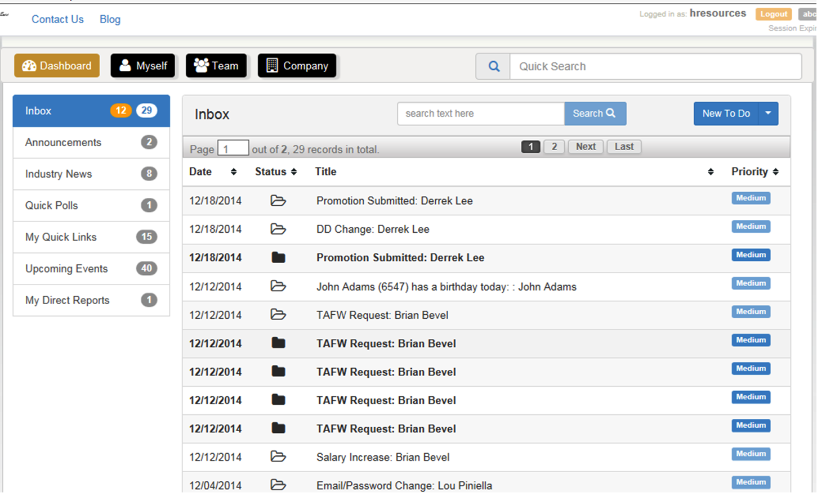817x493 pixels.
Task: Open the Dashboard section
Action: 56,65
